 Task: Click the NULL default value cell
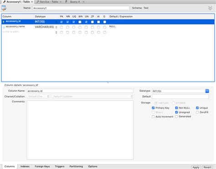coord(113,26)
